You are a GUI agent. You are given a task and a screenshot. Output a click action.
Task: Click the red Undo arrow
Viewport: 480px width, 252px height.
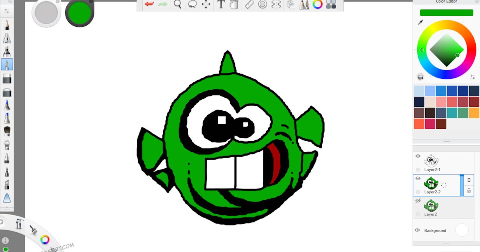click(x=149, y=4)
